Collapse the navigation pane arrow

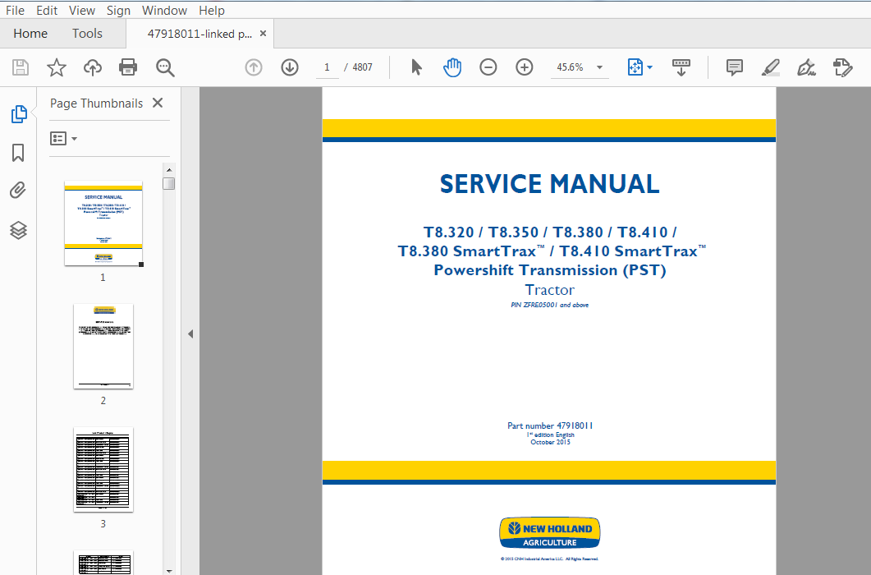[x=190, y=334]
